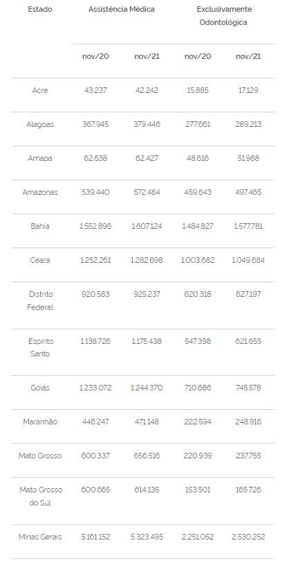Click Alagoas state name cell
This screenshot has width=305, height=561.
pyautogui.click(x=40, y=125)
